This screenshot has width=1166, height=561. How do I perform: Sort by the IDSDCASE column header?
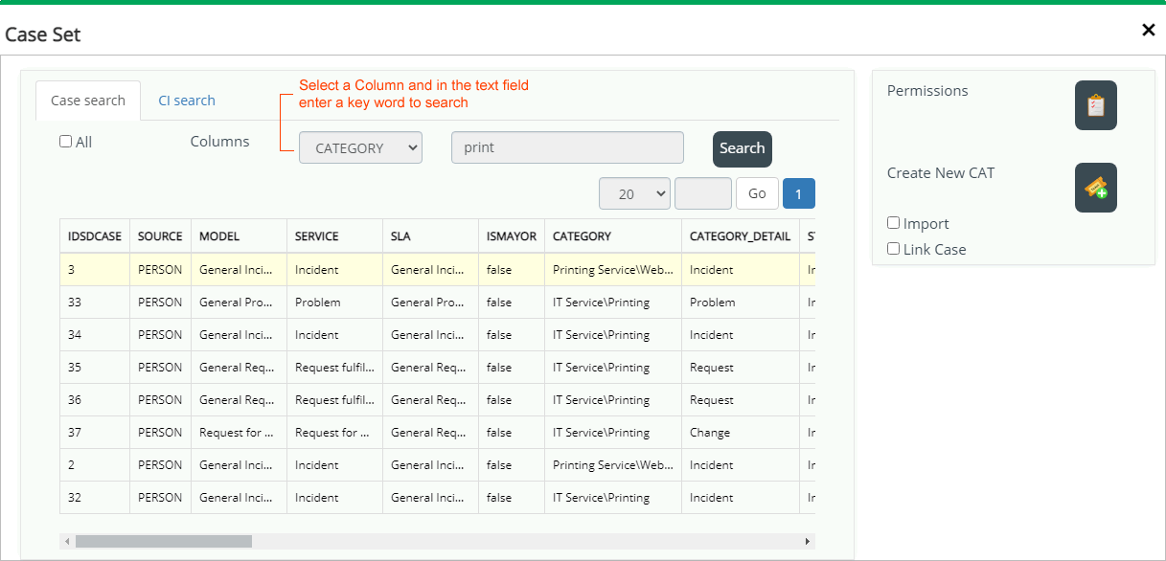[x=95, y=236]
